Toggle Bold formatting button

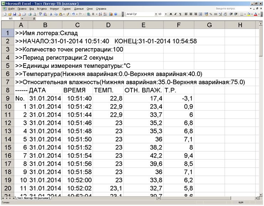(x=170, y=14)
